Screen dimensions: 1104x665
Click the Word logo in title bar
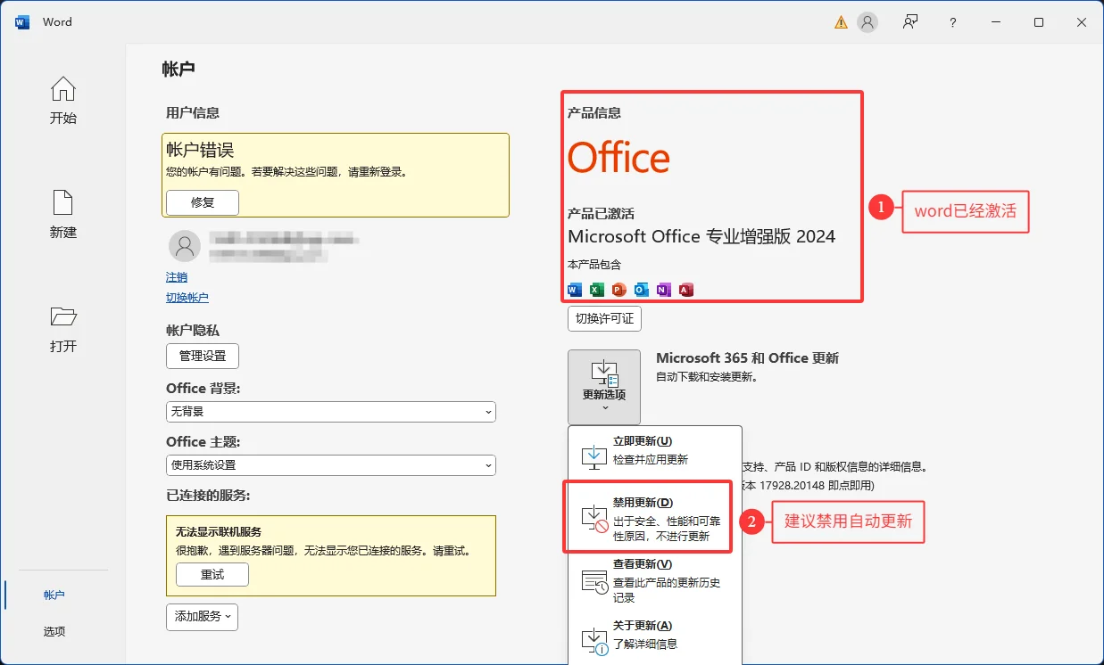(x=22, y=22)
